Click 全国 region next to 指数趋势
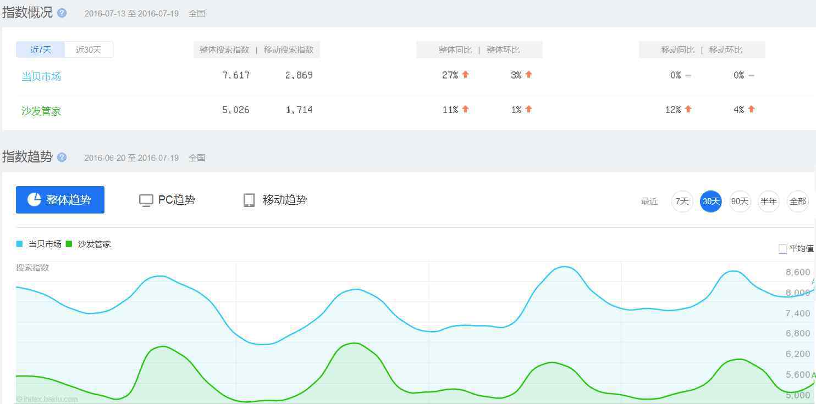Screen dimensions: 816x404 pyautogui.click(x=197, y=158)
